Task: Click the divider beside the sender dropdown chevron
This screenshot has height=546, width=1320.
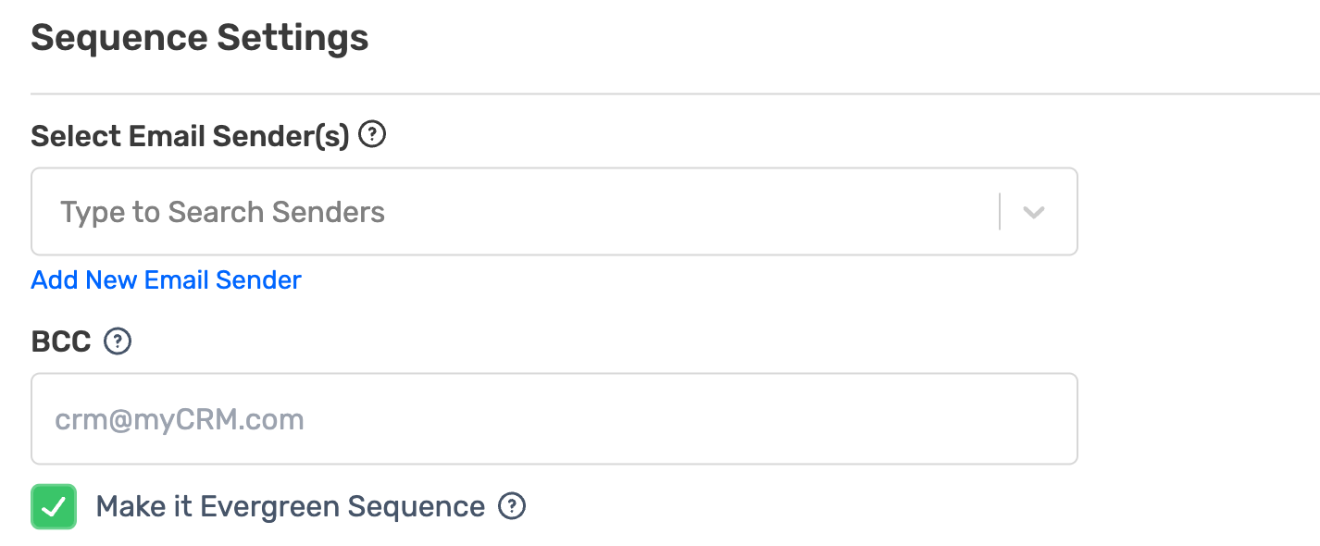Action: 1000,212
